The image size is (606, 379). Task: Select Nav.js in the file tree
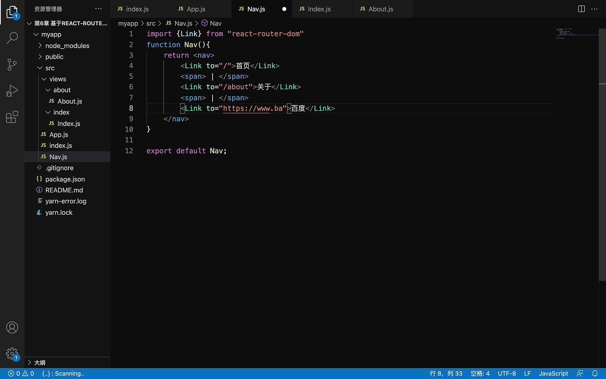coord(67,157)
